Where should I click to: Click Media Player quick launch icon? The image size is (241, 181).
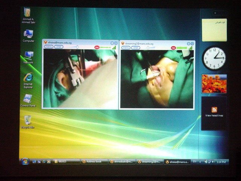click(49, 162)
